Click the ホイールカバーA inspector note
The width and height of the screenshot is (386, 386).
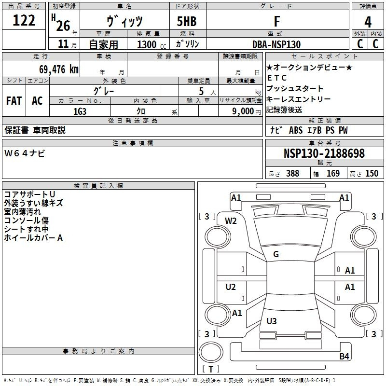[x=33, y=238]
